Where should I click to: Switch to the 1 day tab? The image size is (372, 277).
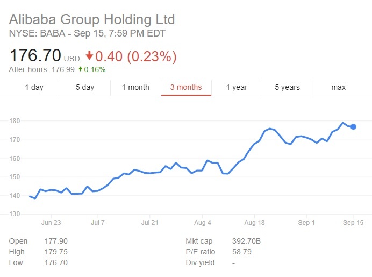34,87
